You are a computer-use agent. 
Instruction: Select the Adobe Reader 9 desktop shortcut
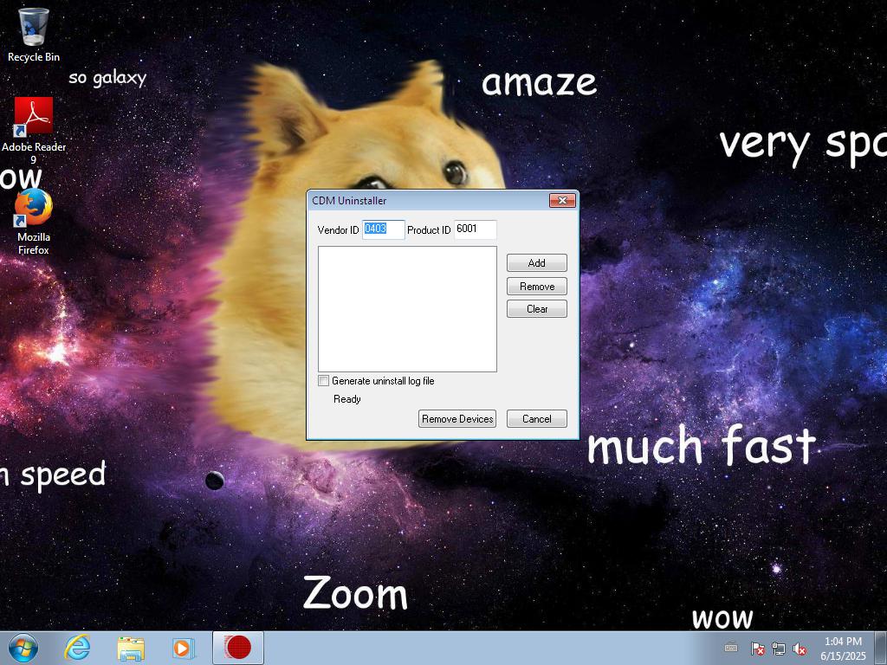tap(34, 130)
